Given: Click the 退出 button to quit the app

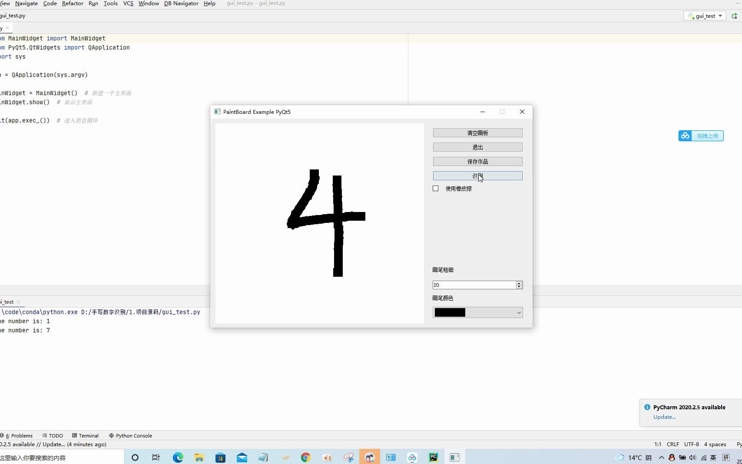Looking at the screenshot, I should pyautogui.click(x=477, y=147).
